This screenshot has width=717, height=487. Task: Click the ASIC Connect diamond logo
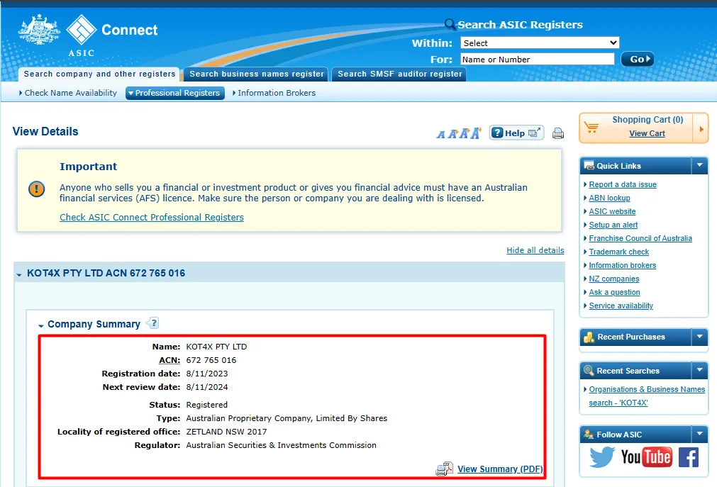point(82,30)
